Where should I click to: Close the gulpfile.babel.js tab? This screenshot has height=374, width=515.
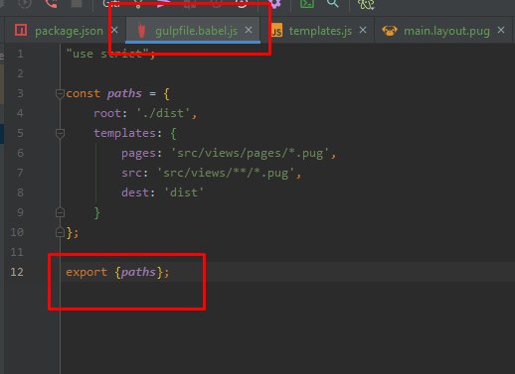coord(249,30)
